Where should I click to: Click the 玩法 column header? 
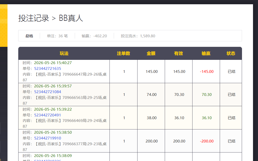point(64,53)
